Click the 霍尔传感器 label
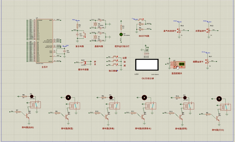 pos(83,70)
